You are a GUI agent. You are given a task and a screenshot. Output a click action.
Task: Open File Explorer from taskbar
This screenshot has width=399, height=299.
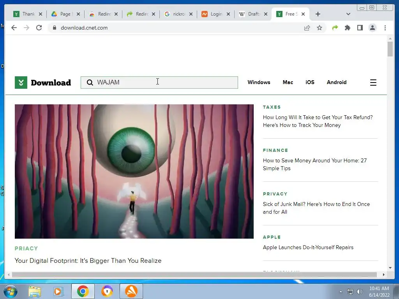35,291
